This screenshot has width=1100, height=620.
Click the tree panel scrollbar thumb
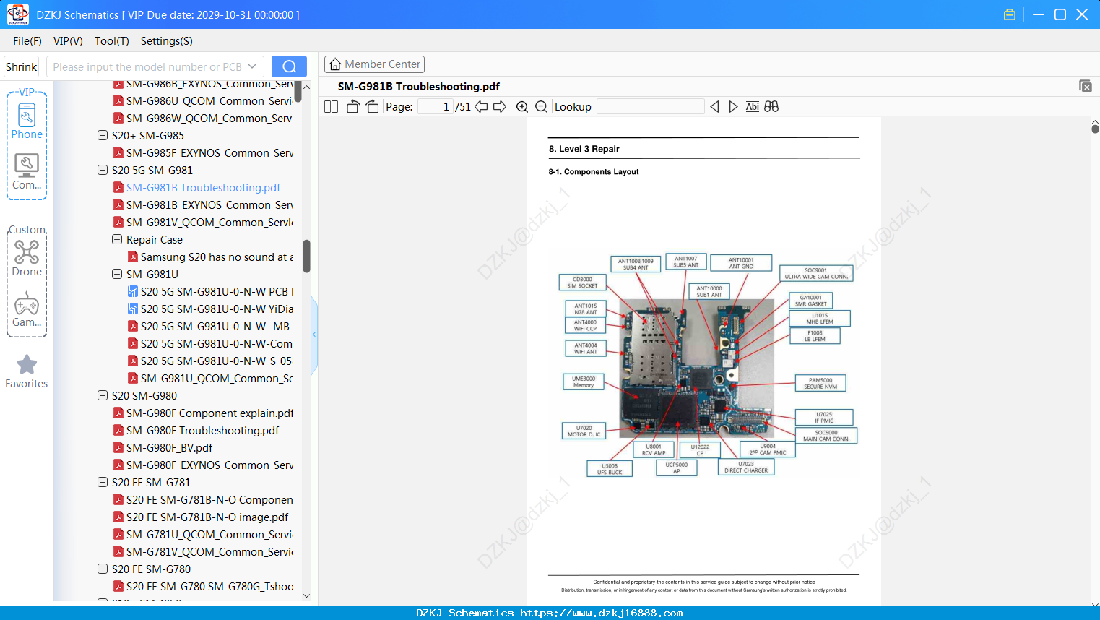pyautogui.click(x=306, y=257)
